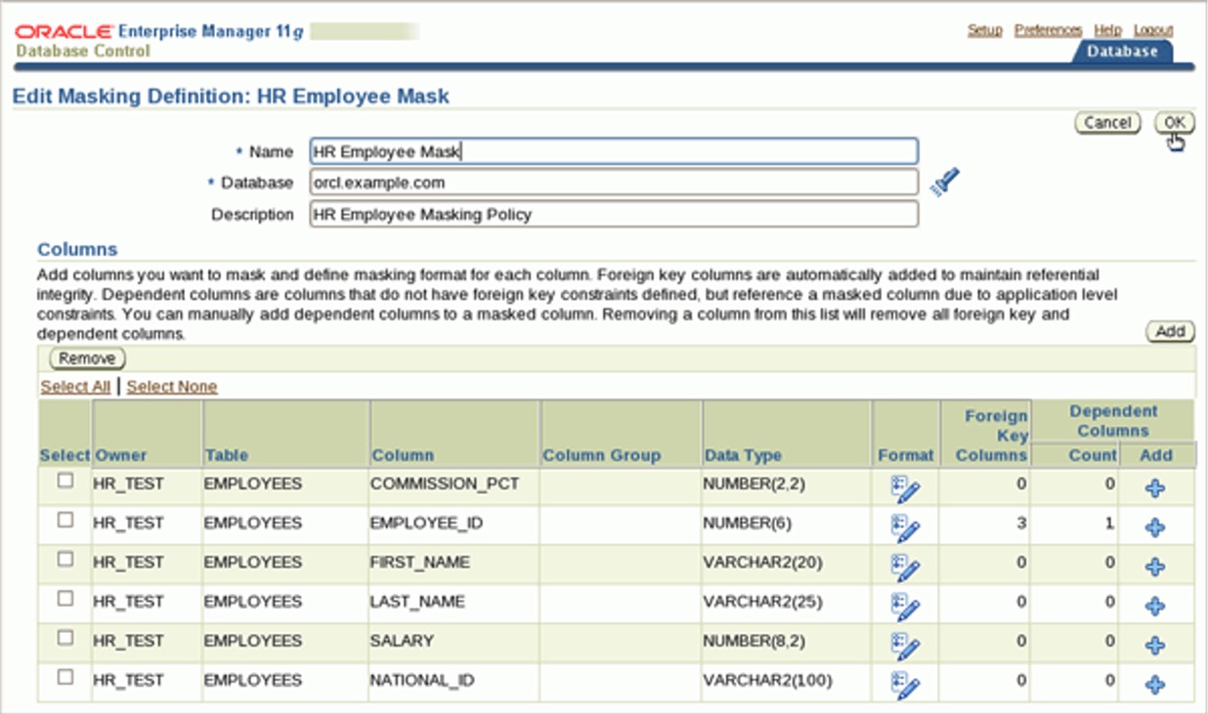Focus the Database input field
The width and height of the screenshot is (1208, 714).
coord(614,183)
